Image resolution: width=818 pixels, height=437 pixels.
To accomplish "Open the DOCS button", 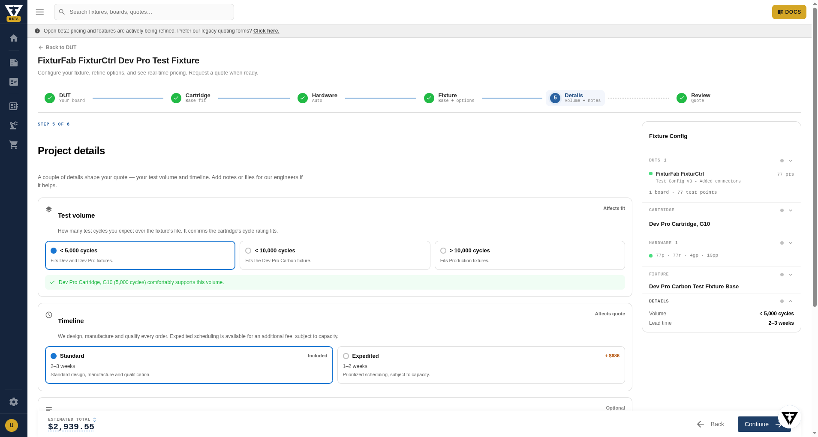I will click(789, 12).
